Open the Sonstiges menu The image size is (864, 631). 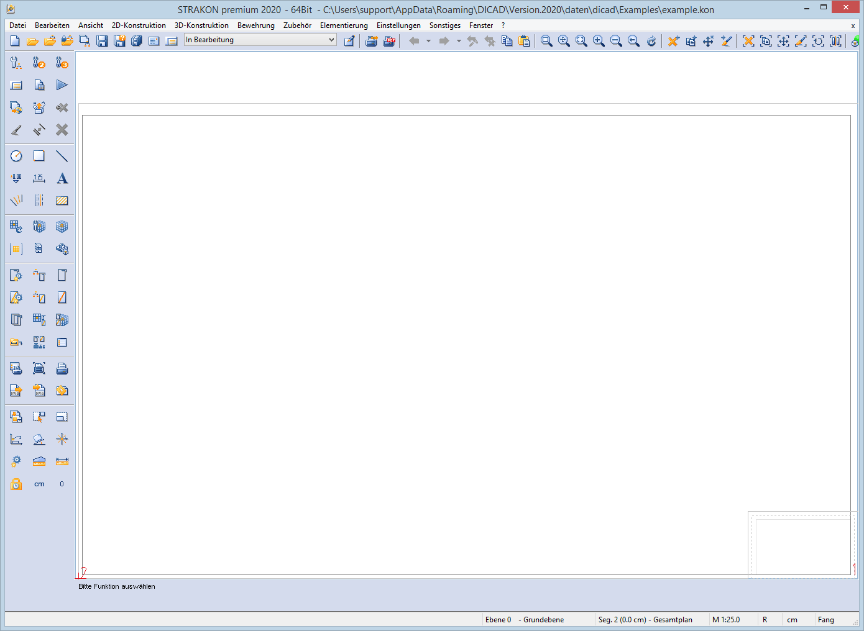[445, 25]
